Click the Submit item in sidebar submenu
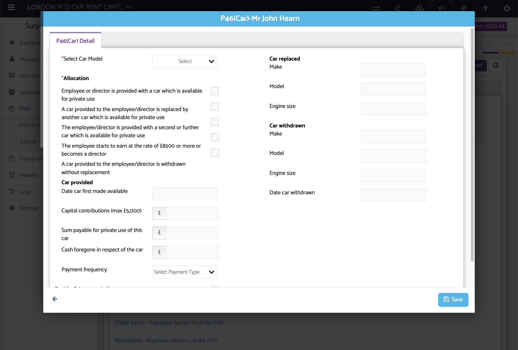 coord(28,142)
